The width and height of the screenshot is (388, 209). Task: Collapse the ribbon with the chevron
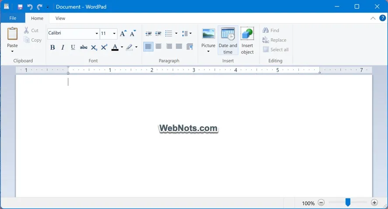(x=373, y=18)
